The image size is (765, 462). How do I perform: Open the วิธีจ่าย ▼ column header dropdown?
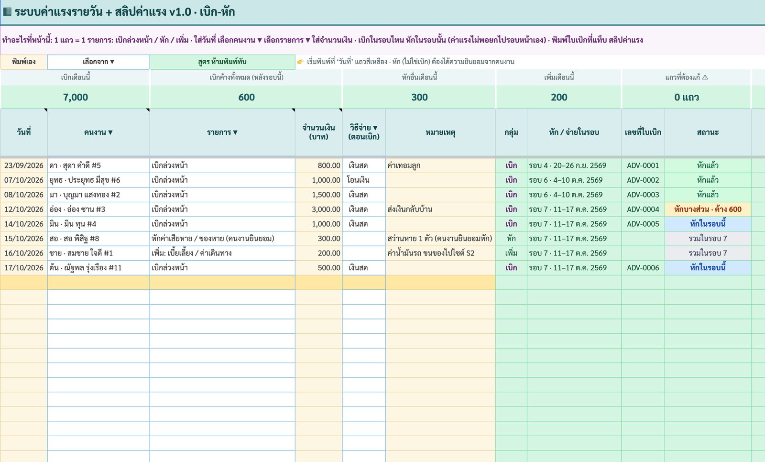364,132
